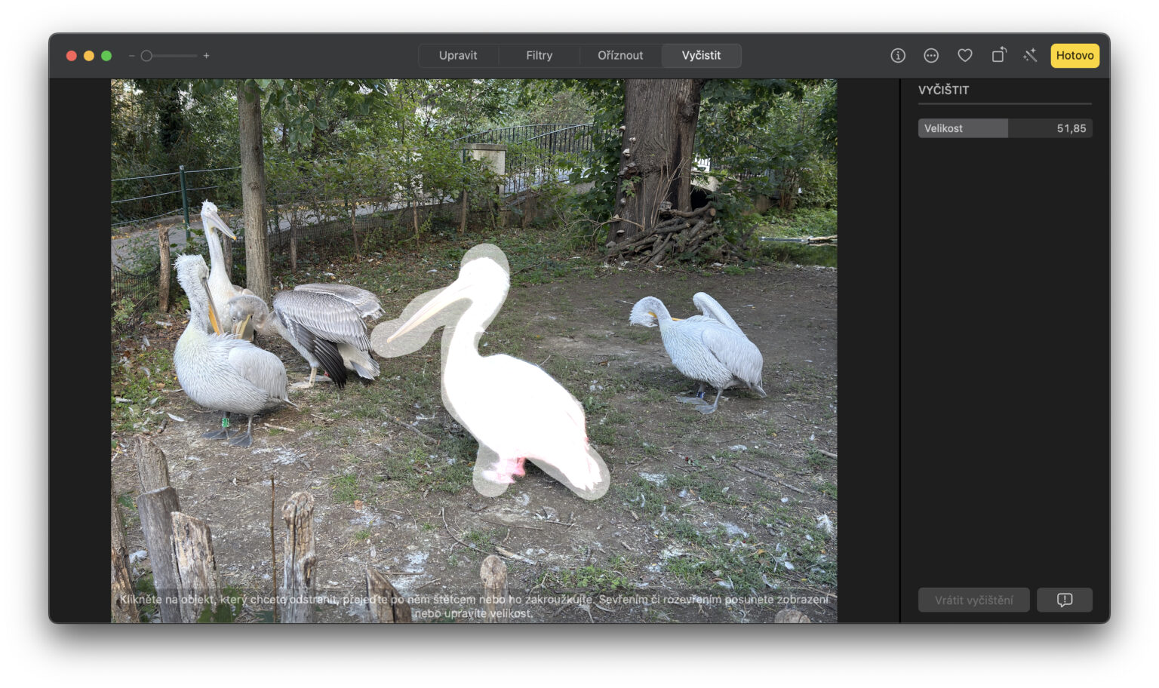Adjust the Velikost brush size slider

(x=1004, y=128)
